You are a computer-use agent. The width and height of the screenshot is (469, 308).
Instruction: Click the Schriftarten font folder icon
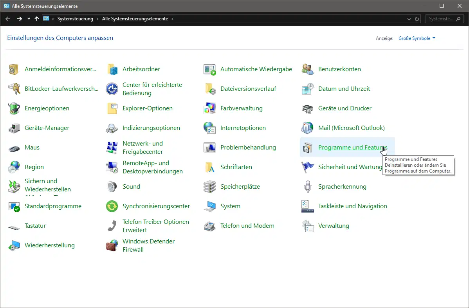pyautogui.click(x=210, y=167)
